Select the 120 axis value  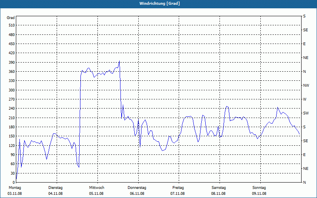(x=11, y=145)
